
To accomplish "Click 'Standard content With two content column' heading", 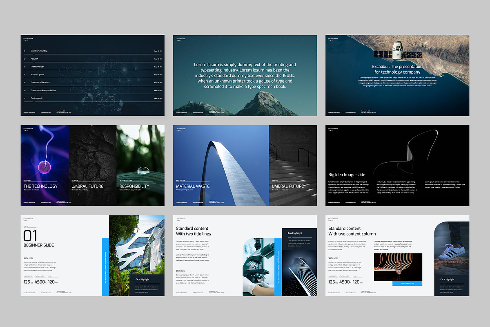I will click(352, 231).
